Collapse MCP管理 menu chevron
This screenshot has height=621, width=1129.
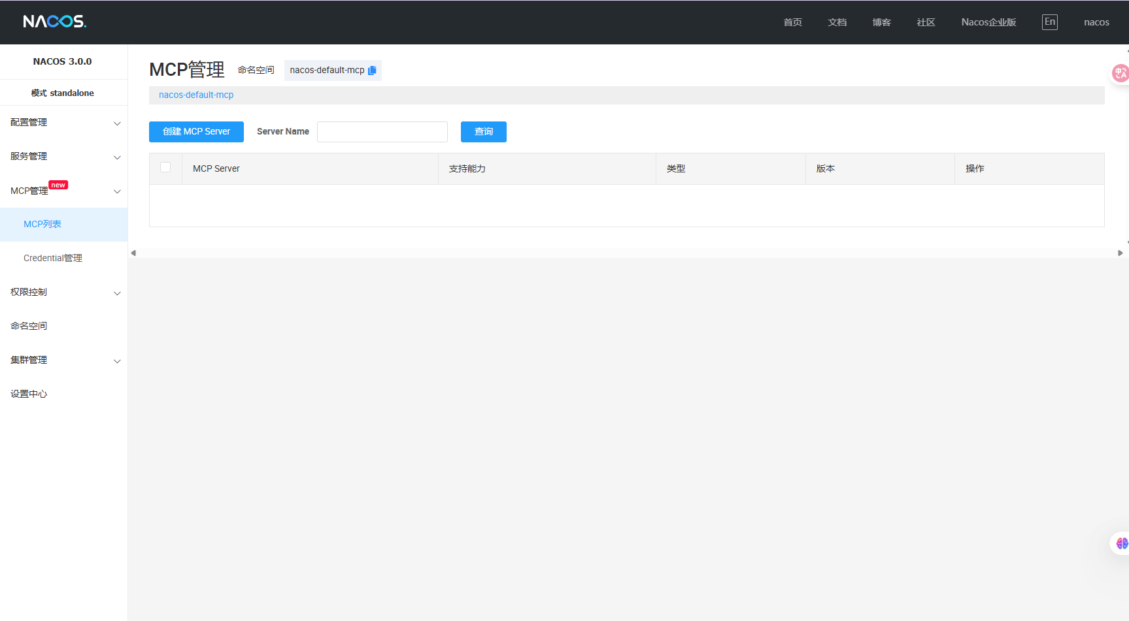point(117,191)
